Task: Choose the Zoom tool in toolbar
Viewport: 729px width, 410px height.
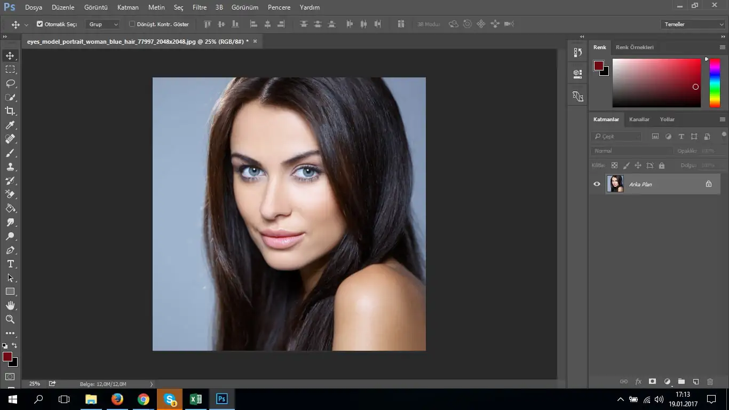Action: click(10, 319)
